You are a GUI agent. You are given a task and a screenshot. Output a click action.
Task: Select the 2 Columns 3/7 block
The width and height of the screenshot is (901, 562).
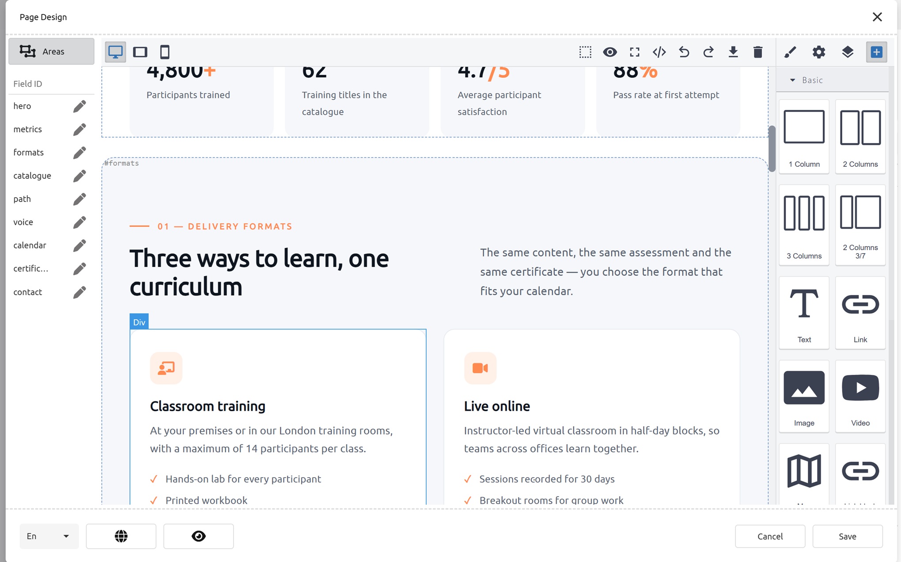(x=860, y=225)
